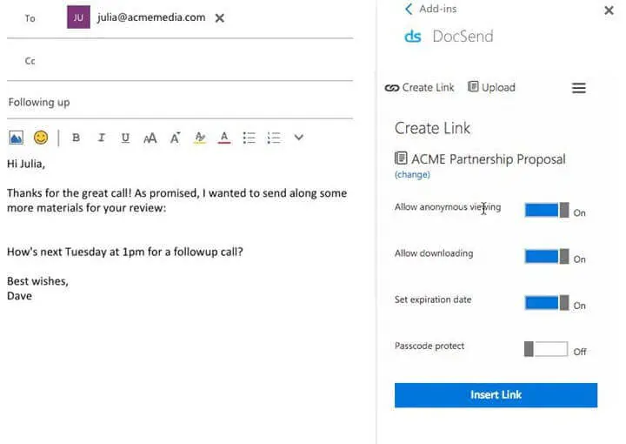Image resolution: width=626 pixels, height=444 pixels.
Task: Open the DocSend hamburger menu
Action: point(579,88)
